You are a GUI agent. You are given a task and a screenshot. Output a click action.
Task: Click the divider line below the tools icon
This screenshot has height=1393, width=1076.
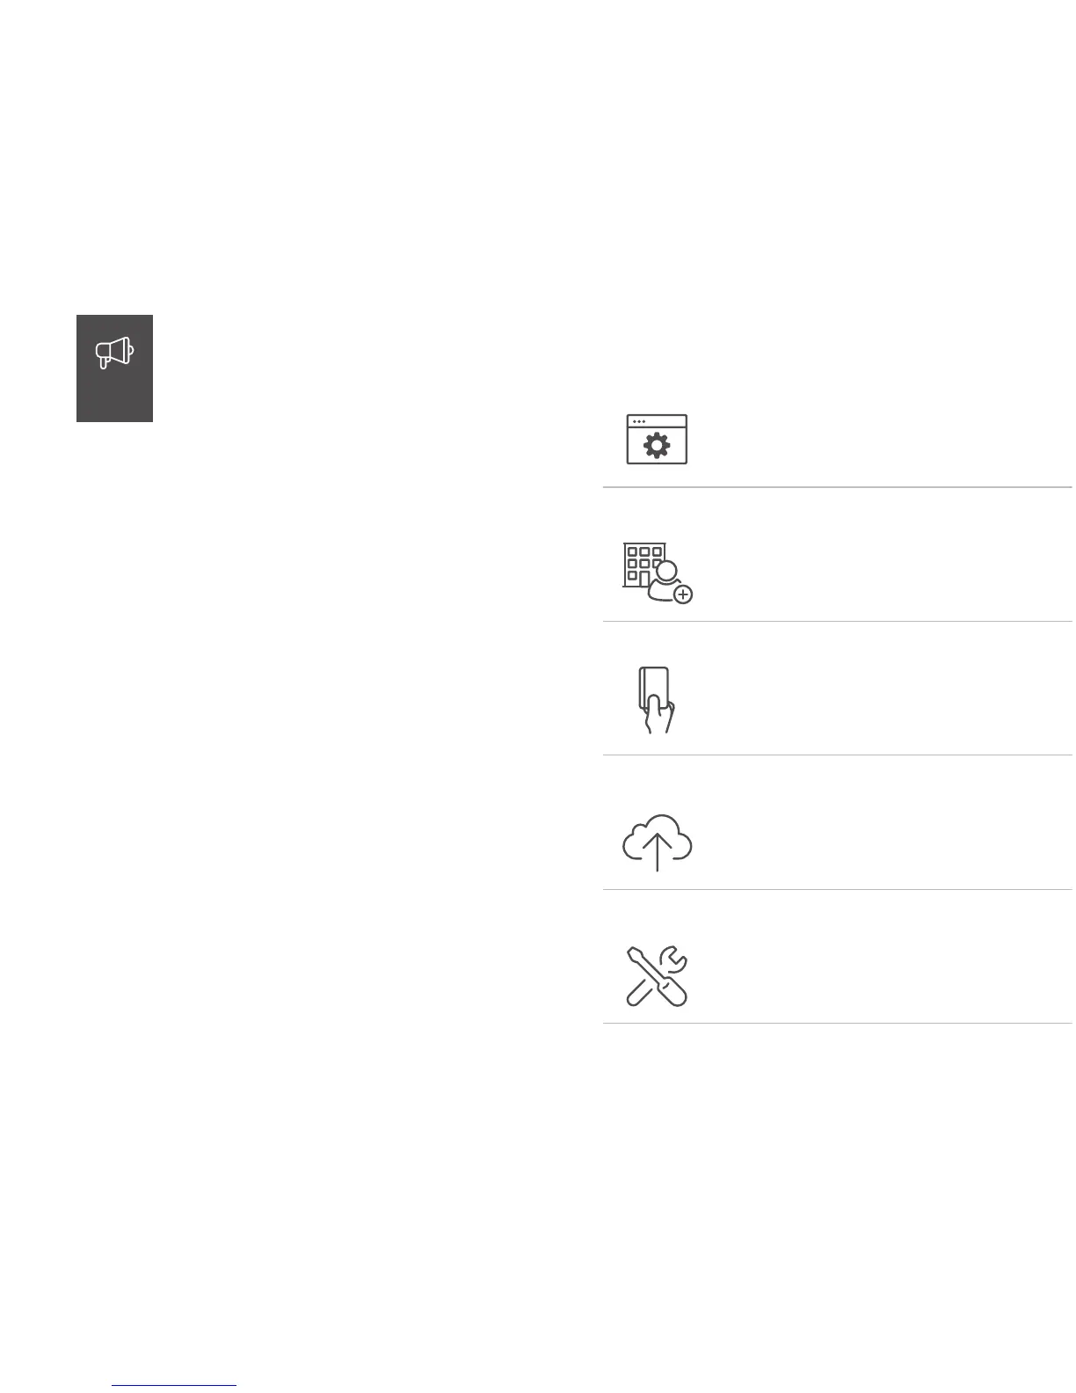837,1023
